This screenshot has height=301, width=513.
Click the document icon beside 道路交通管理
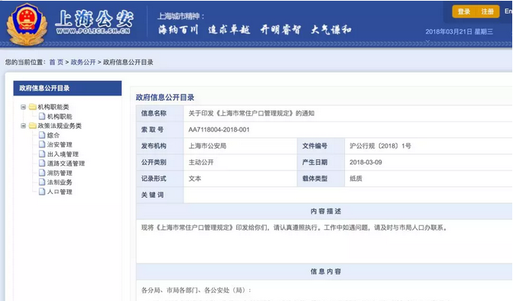point(42,163)
